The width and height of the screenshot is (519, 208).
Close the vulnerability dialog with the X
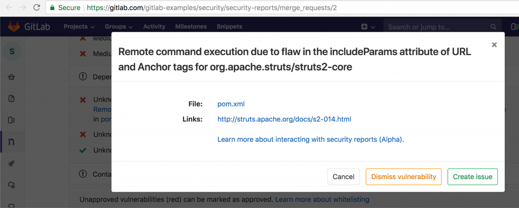click(x=494, y=45)
